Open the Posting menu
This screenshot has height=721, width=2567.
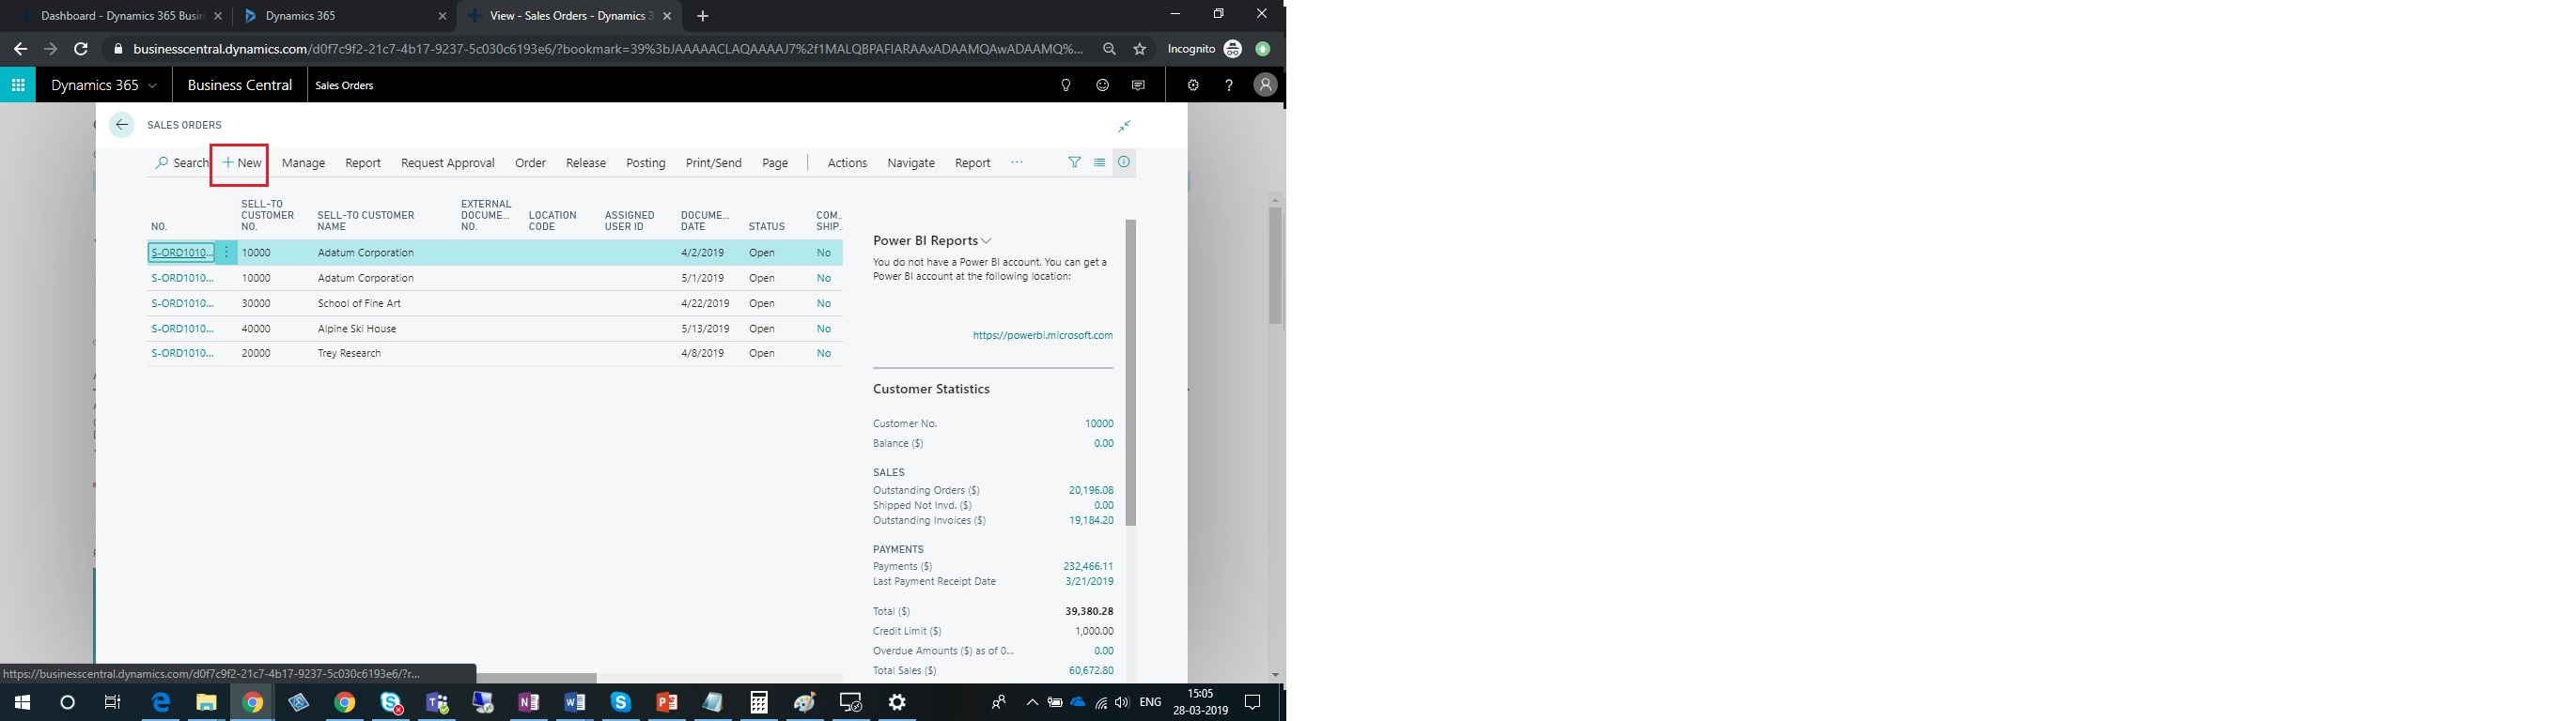click(x=645, y=163)
